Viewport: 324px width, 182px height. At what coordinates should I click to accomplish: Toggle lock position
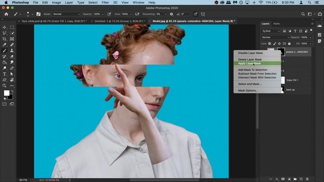tap(279, 43)
